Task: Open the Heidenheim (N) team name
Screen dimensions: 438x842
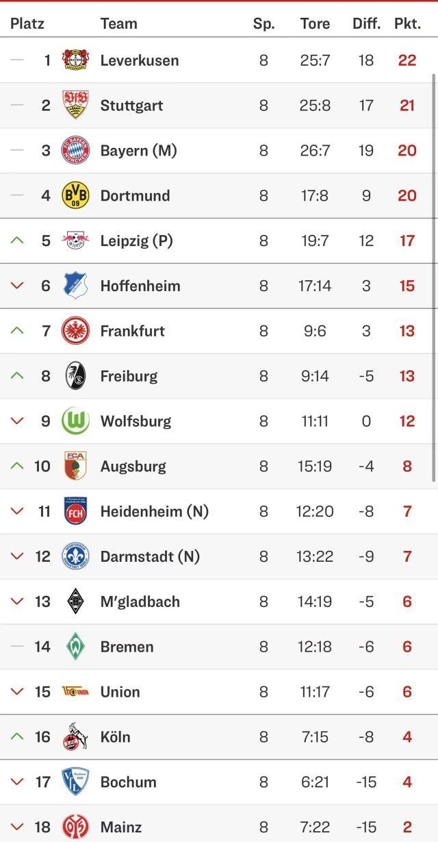Action: click(x=154, y=511)
